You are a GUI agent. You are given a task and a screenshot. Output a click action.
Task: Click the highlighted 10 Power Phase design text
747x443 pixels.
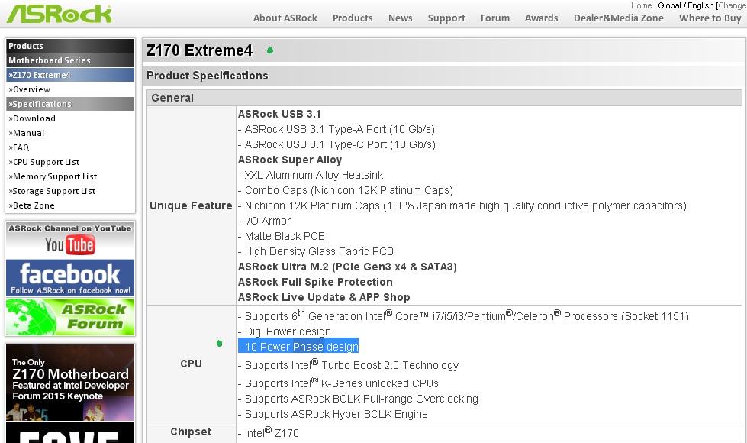coord(298,347)
